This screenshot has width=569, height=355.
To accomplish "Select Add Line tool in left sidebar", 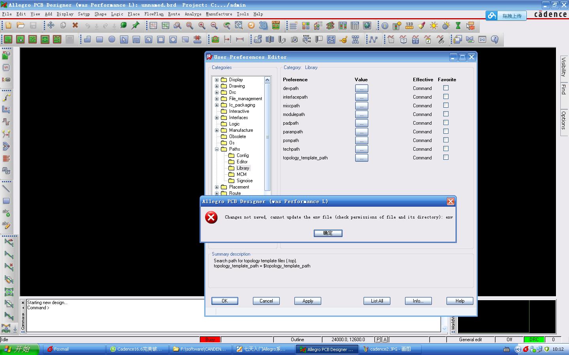I will [x=6, y=189].
